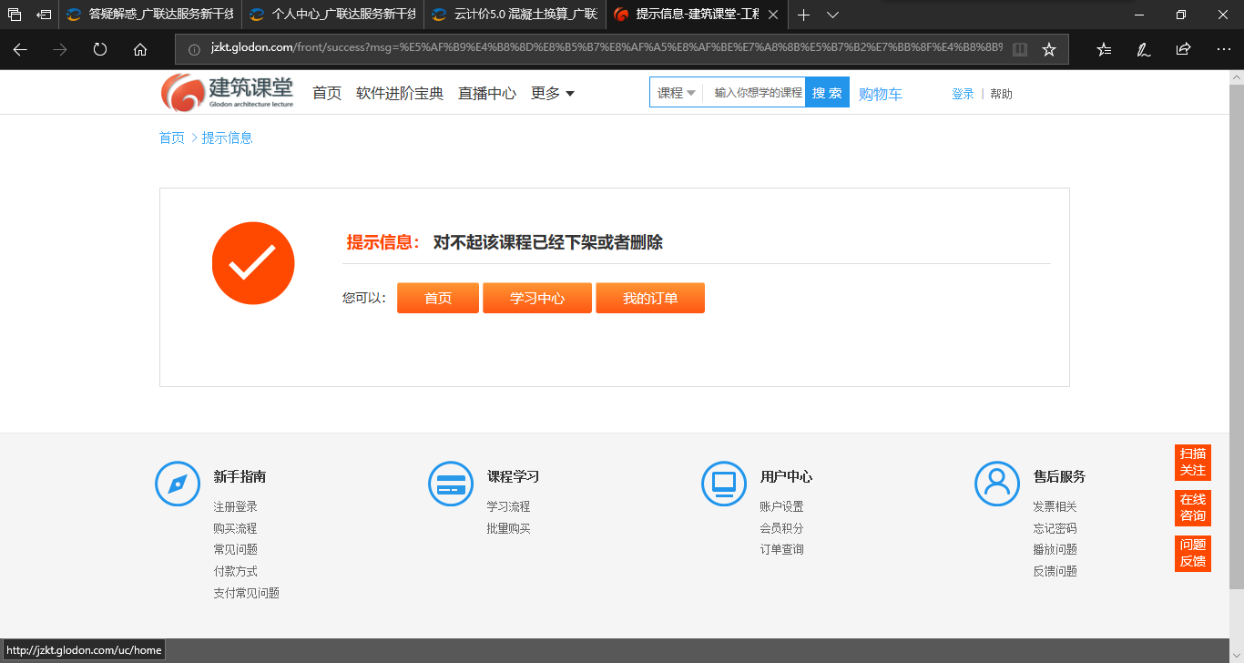
Task: Click the 登录 link
Action: pyautogui.click(x=963, y=94)
